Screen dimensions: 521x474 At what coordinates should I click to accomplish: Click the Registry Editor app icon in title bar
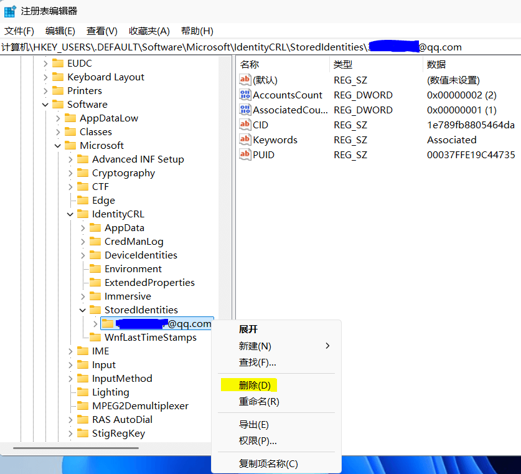(10, 11)
